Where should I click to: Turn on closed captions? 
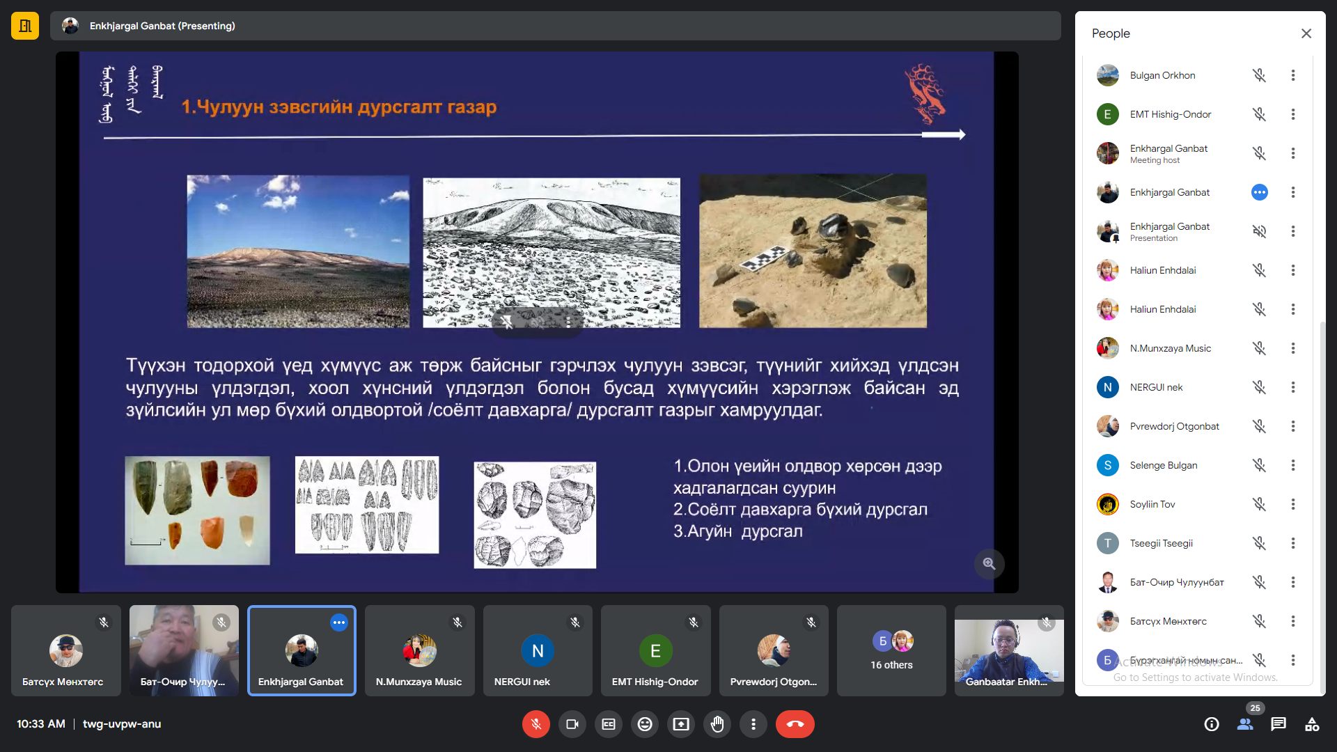coord(609,724)
